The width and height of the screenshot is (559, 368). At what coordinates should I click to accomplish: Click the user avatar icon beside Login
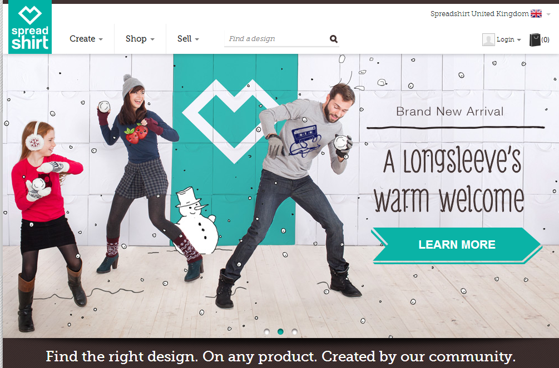point(488,39)
